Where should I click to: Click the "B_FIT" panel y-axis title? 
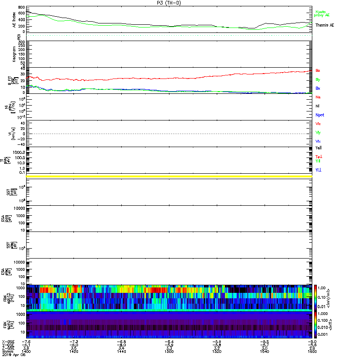click(13, 81)
